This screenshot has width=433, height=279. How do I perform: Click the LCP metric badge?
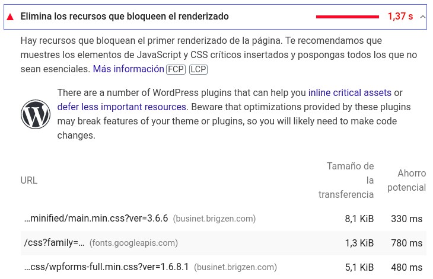coord(198,69)
